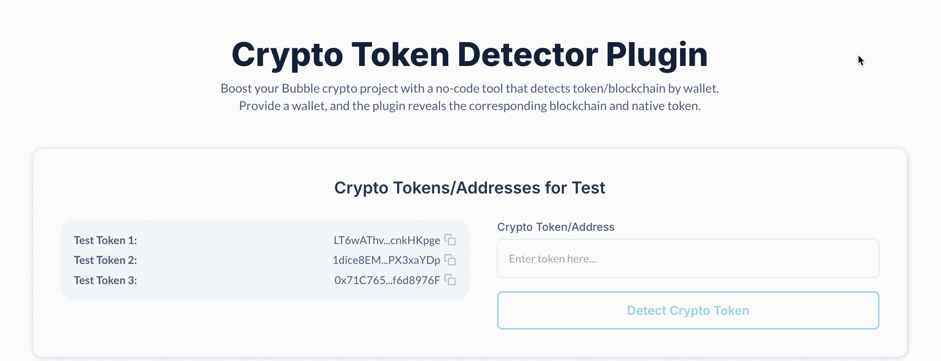
Task: Click the copy icon beside the 0x71C765 address
Action: 451,280
